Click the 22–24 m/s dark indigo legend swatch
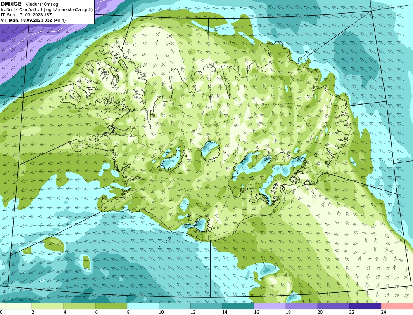Image resolution: width=413 pixels, height=315 pixels. point(365,306)
